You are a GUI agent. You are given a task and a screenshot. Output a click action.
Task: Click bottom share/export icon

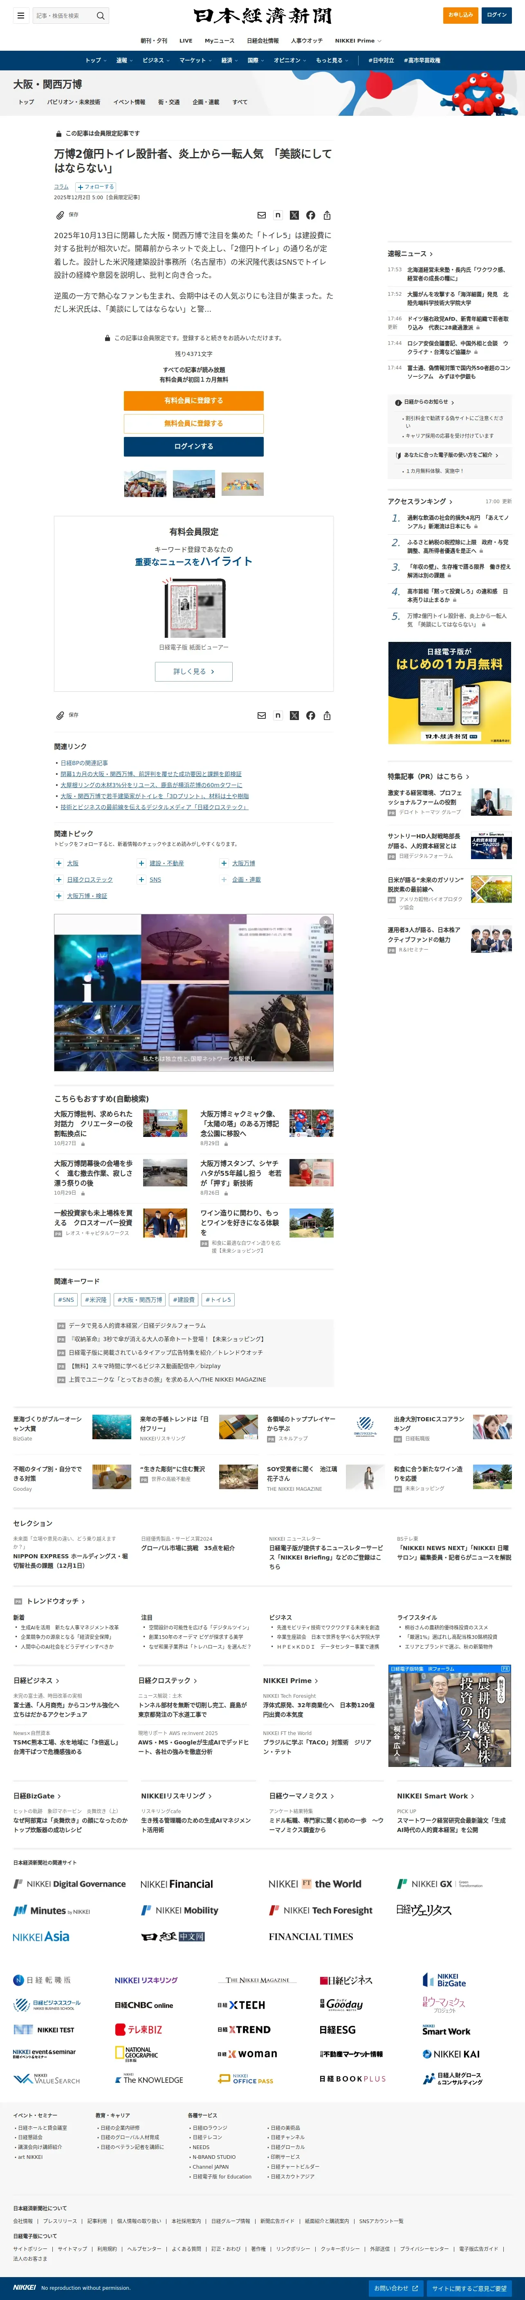[327, 715]
